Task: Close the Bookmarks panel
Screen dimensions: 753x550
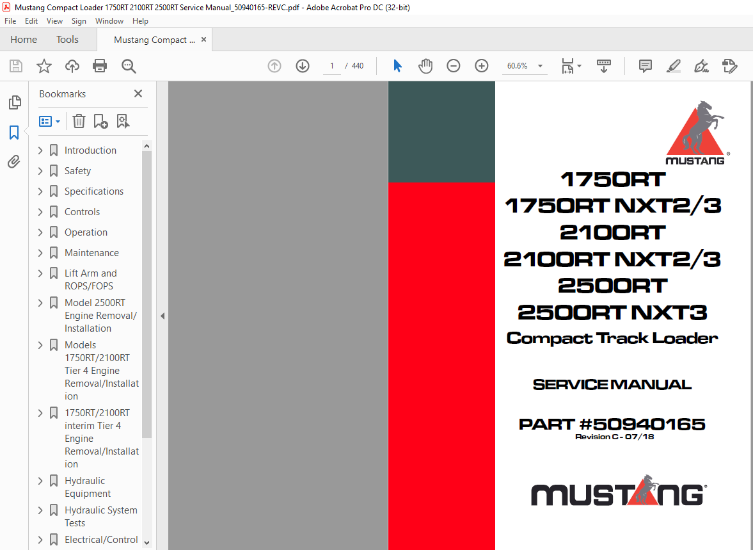Action: [x=138, y=93]
